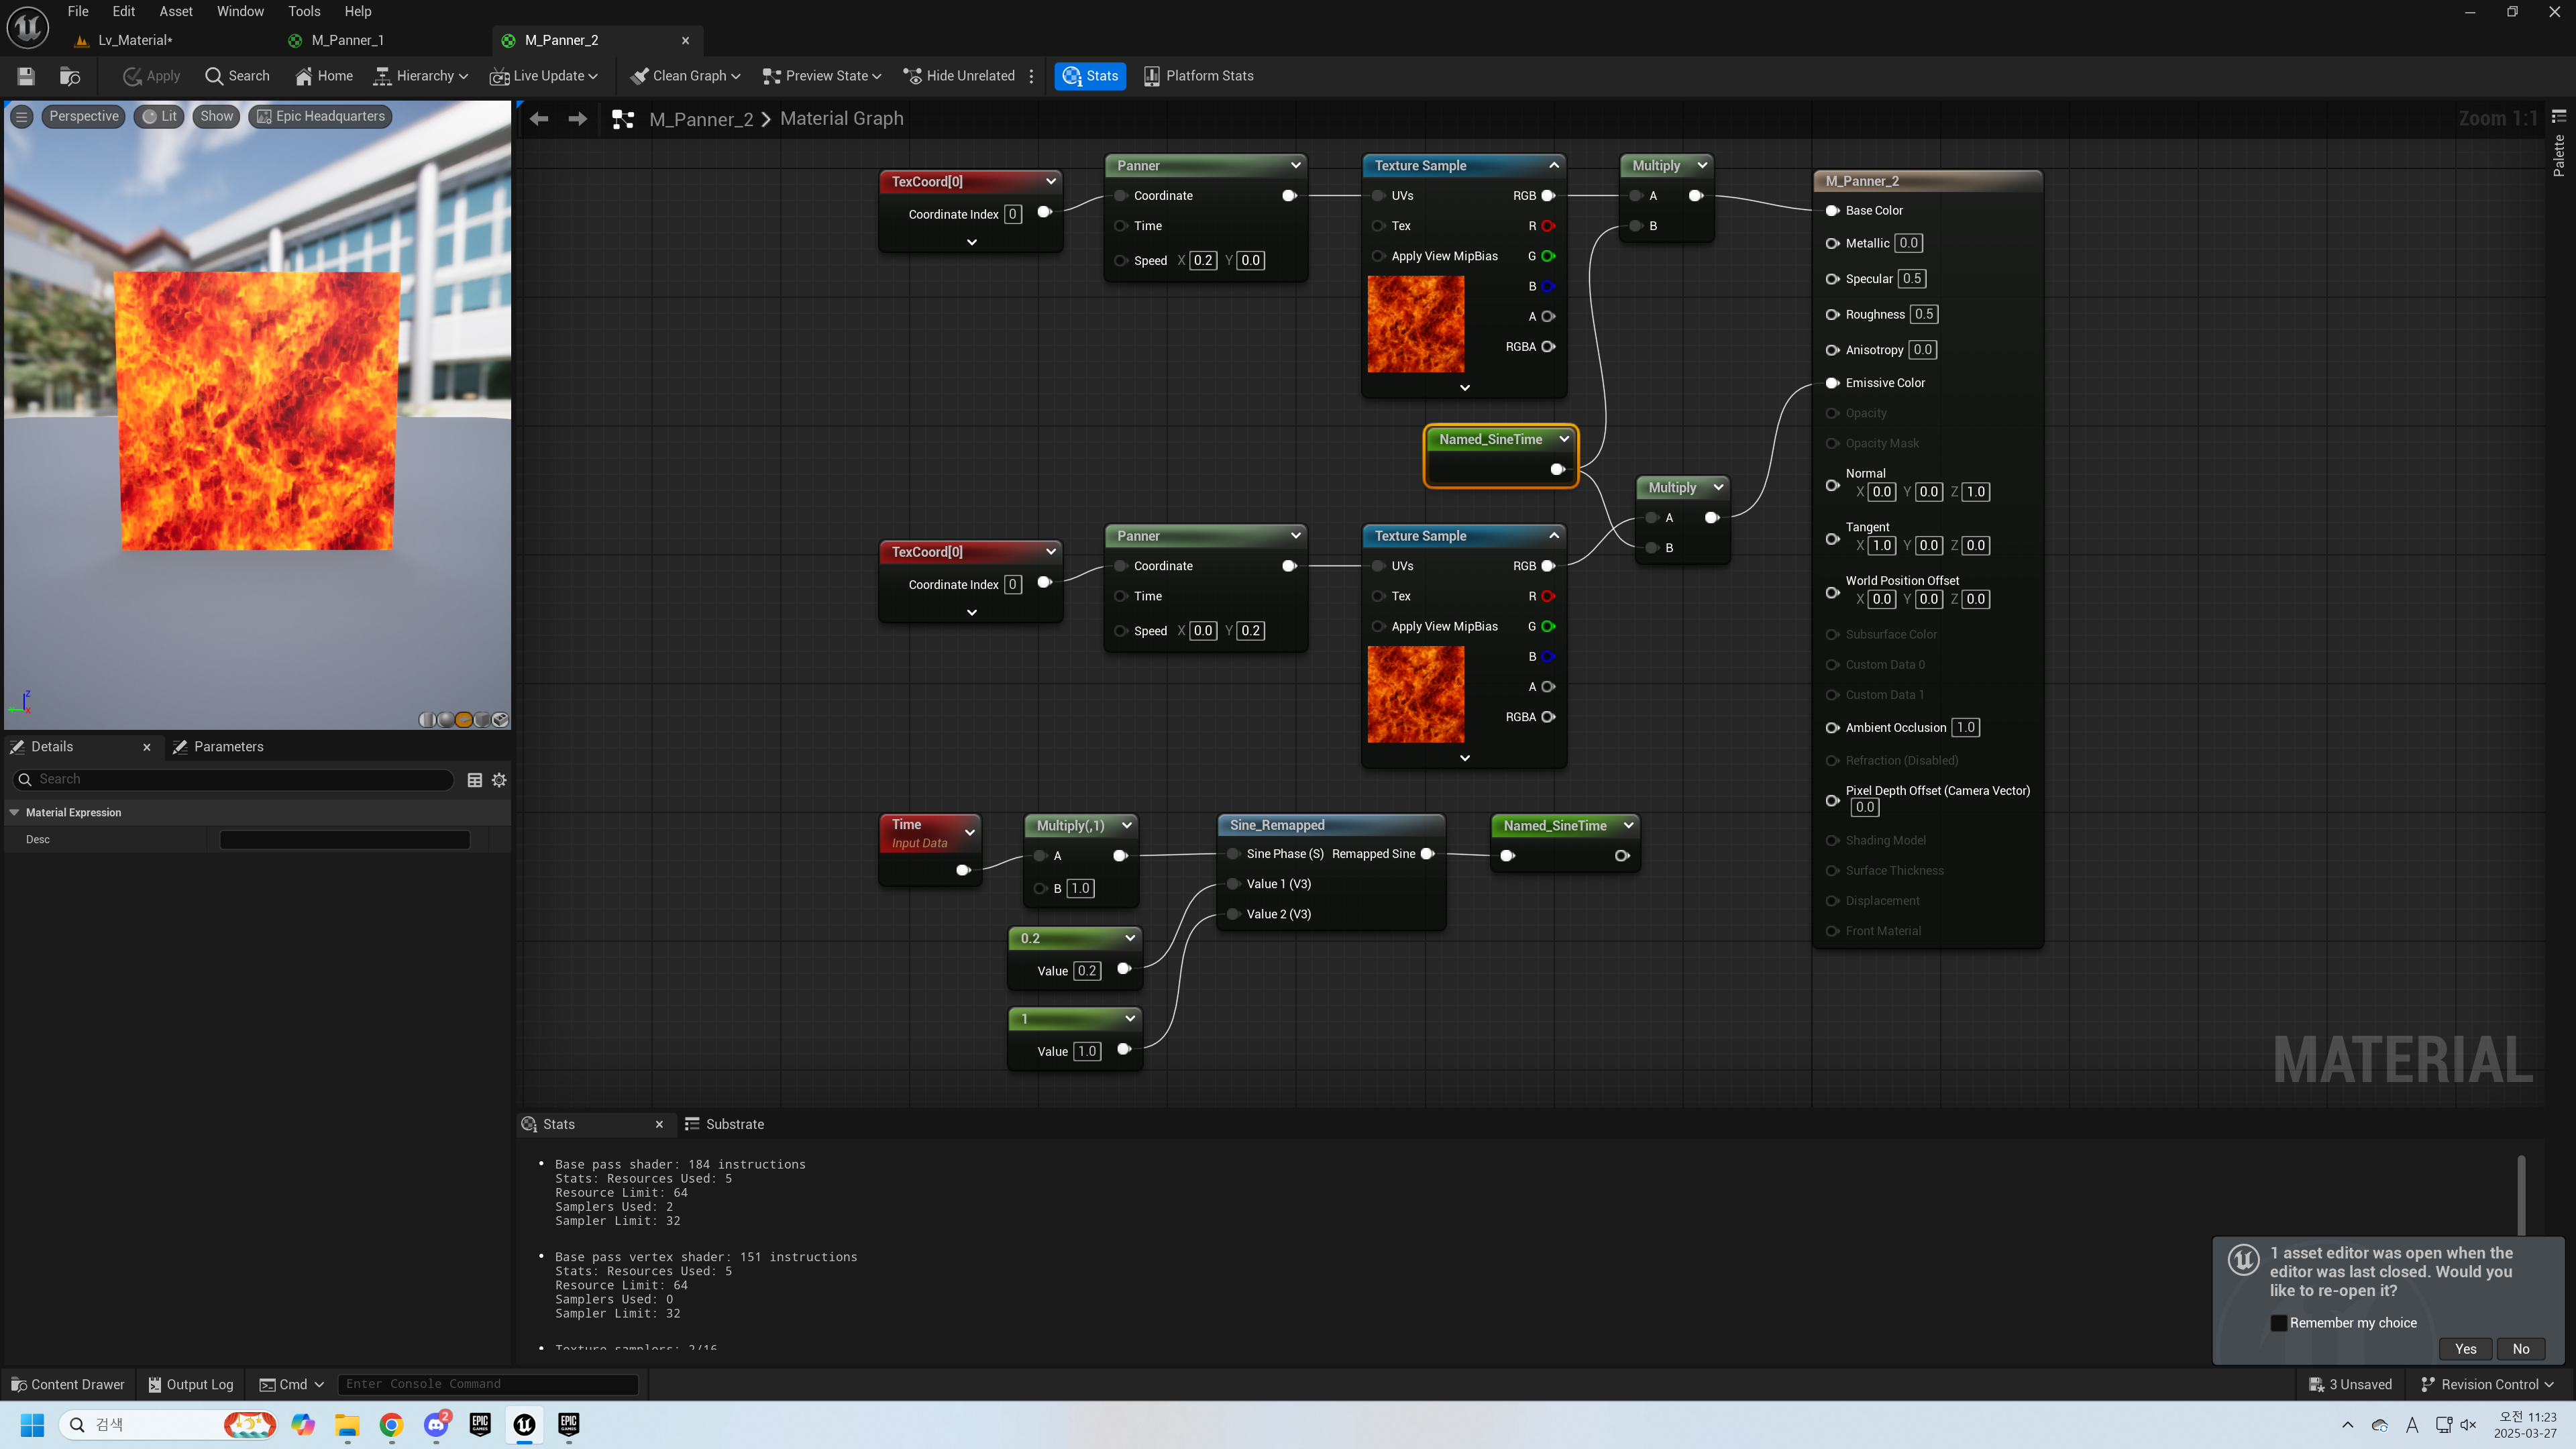This screenshot has width=2576, height=1449.
Task: Open the Hierarchy dropdown
Action: 420,76
